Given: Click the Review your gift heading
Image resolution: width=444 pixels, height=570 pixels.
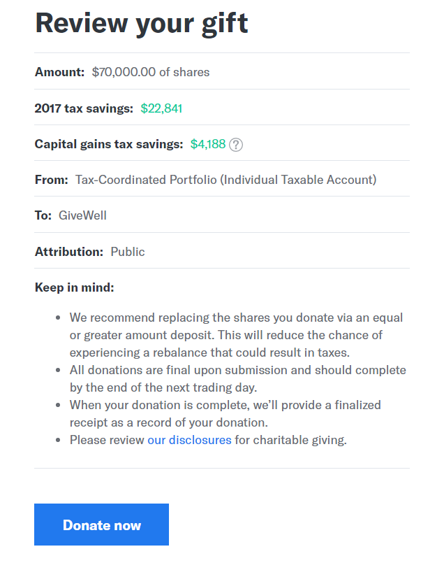Looking at the screenshot, I should point(142,23).
